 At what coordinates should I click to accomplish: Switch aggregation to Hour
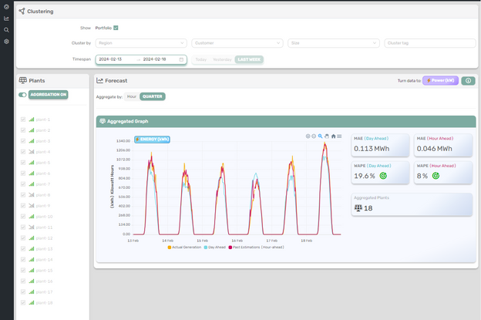tap(132, 96)
